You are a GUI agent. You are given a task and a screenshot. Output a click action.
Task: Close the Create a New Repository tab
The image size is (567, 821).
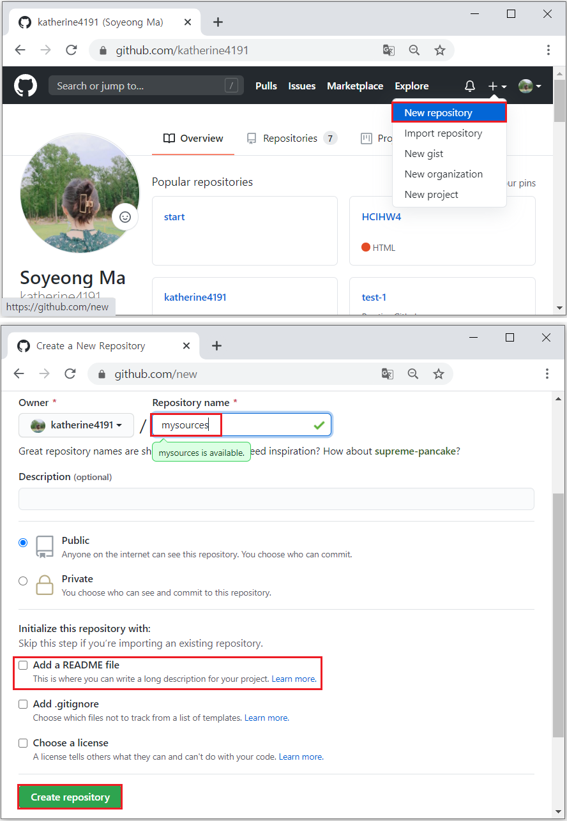(x=186, y=346)
